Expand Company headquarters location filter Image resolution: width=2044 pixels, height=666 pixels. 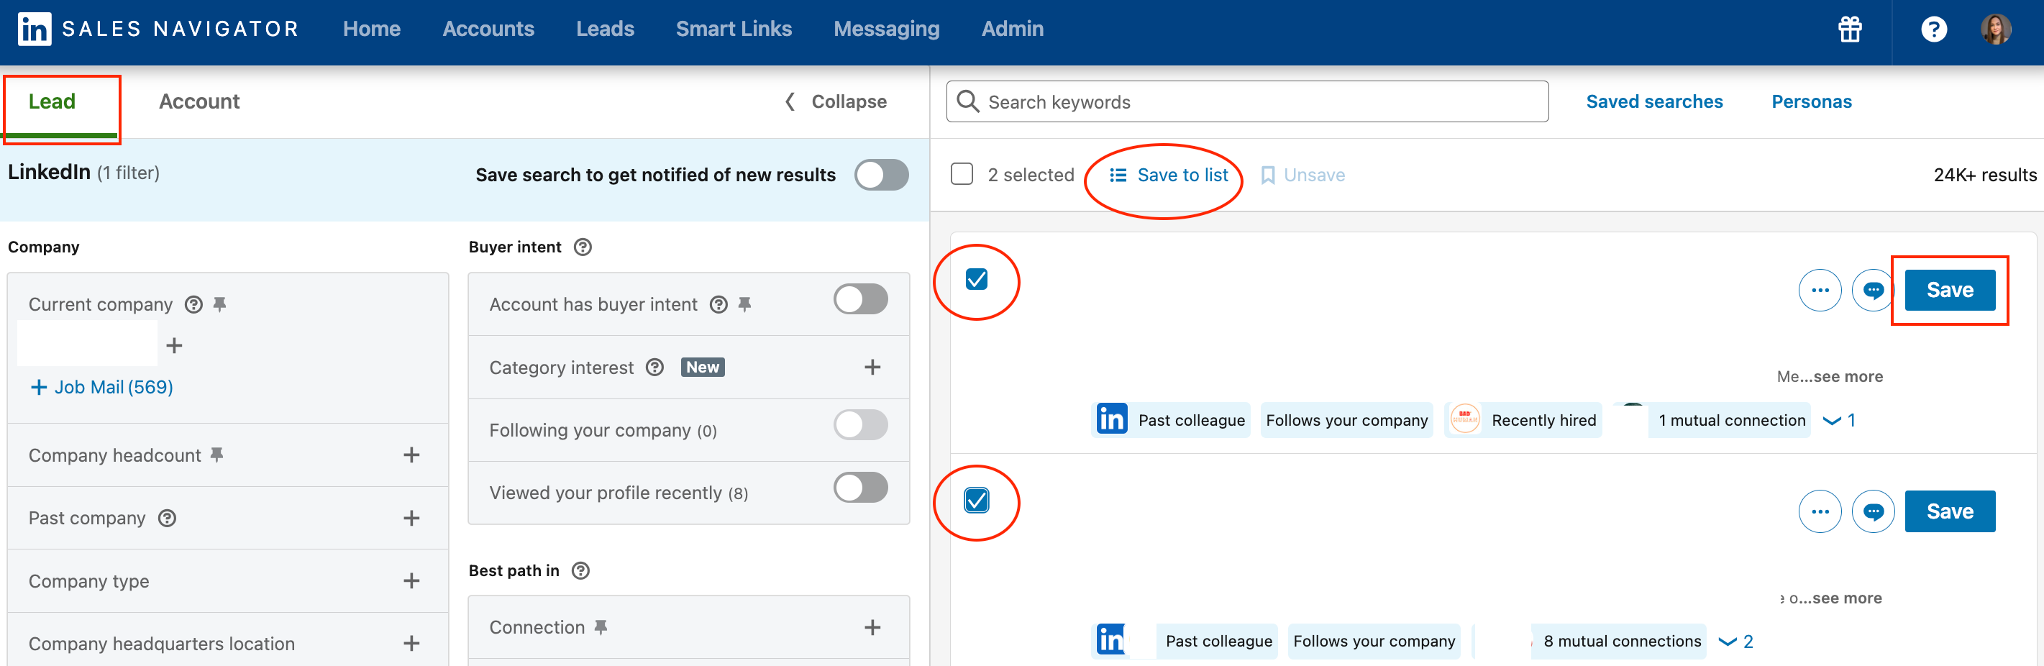coord(411,643)
